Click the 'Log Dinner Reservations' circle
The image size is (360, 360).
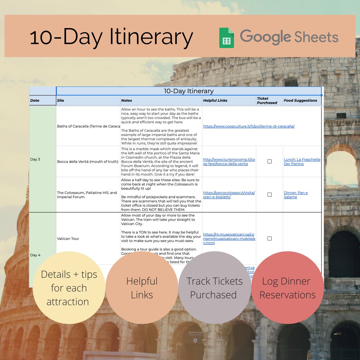point(287,288)
